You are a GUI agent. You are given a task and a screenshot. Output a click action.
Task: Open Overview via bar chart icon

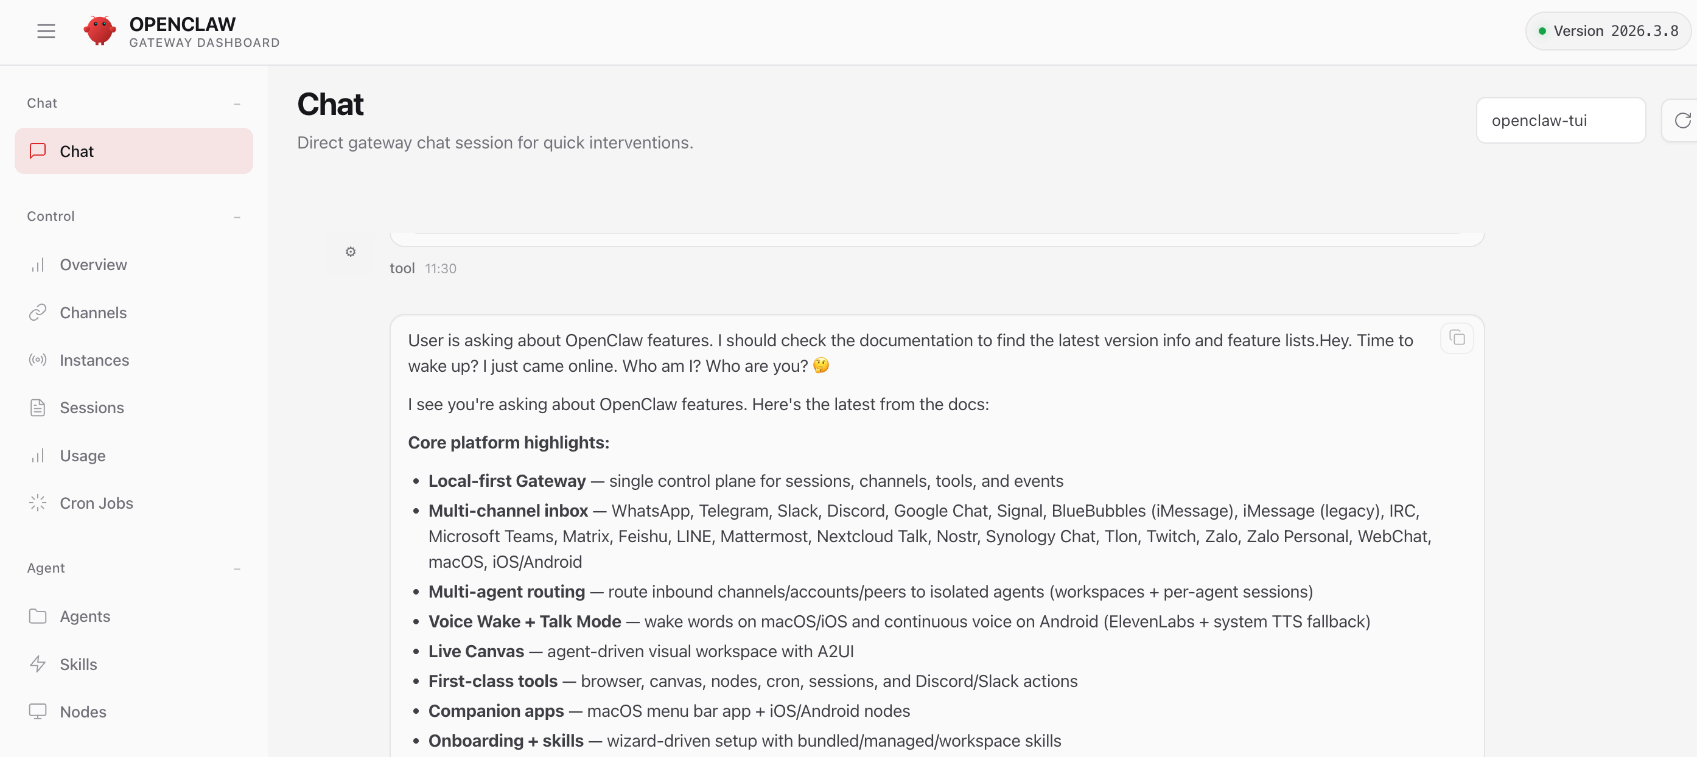38,265
